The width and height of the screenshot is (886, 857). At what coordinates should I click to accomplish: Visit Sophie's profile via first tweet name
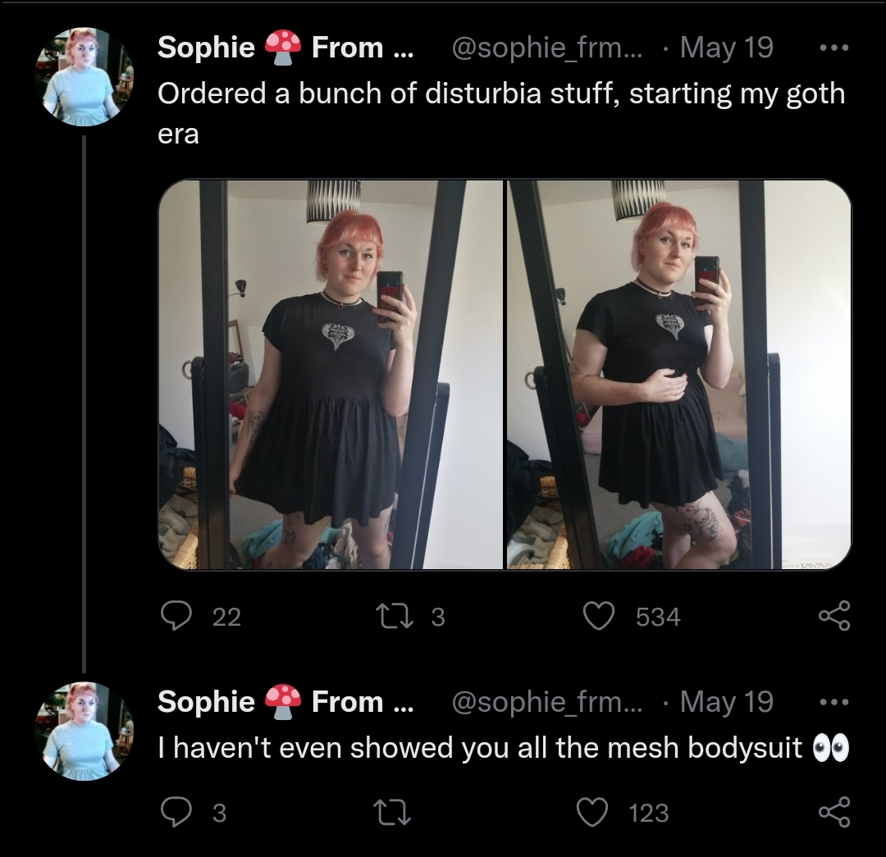tap(285, 47)
